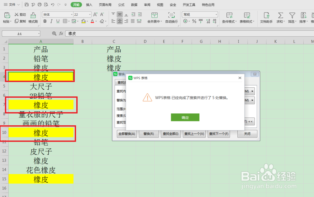Click the eraser clear-format icon

point(102,21)
